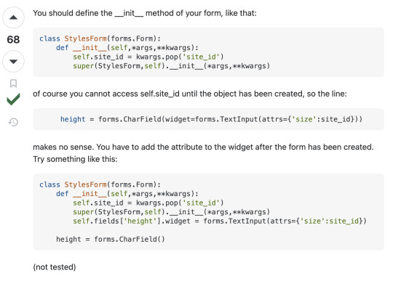Click 'site_id' string in first code block

[201, 57]
